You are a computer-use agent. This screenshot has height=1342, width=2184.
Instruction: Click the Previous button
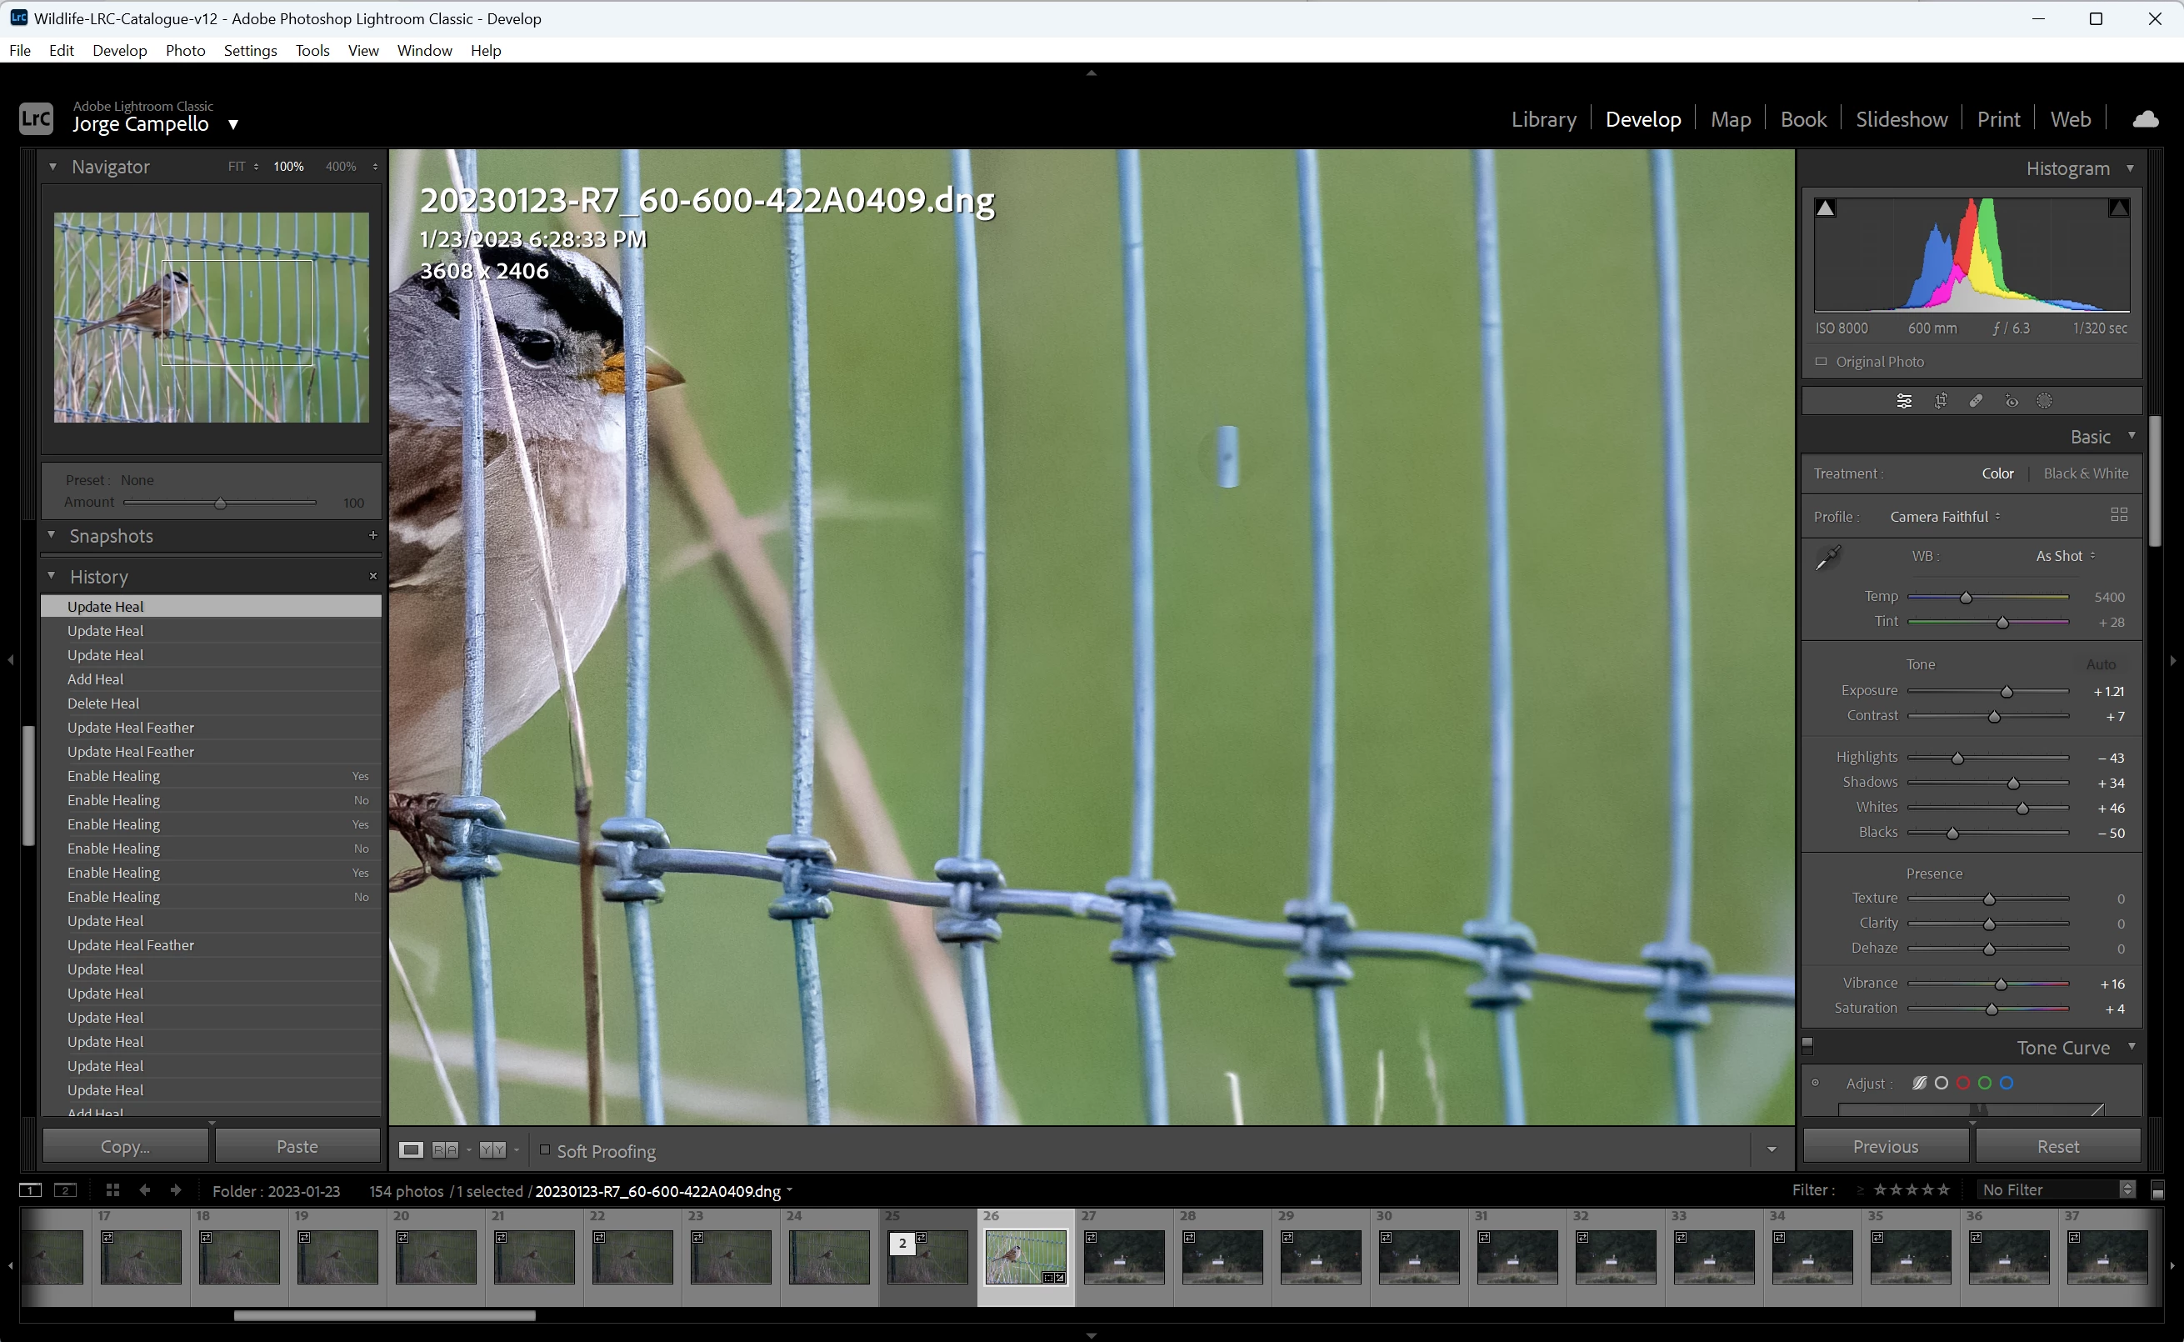[x=1885, y=1147]
